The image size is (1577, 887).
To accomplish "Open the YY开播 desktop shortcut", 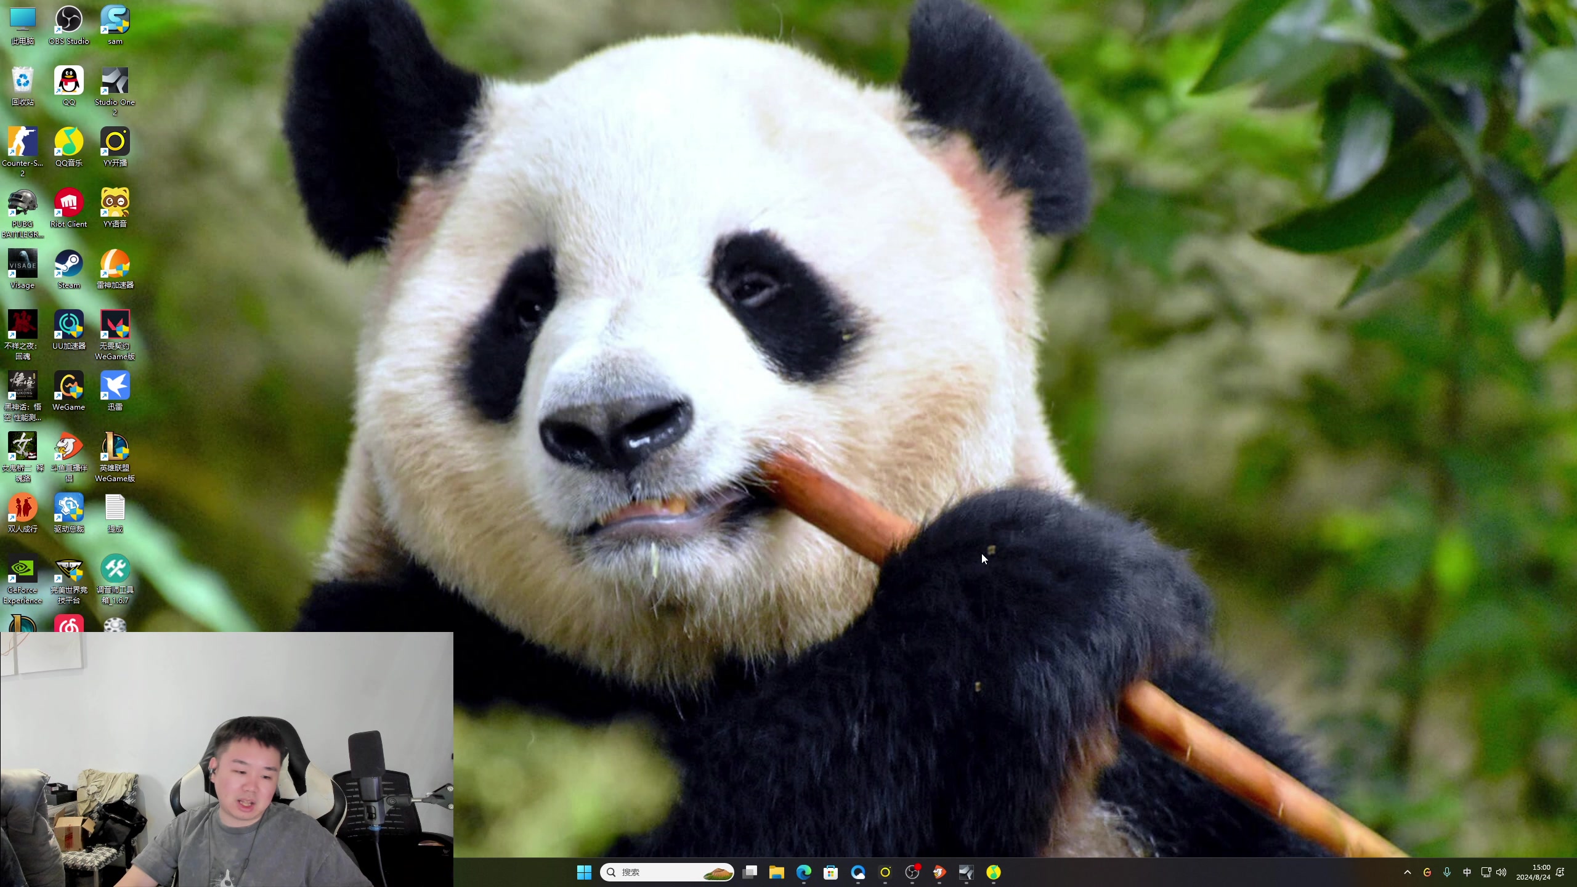I will coord(115,147).
